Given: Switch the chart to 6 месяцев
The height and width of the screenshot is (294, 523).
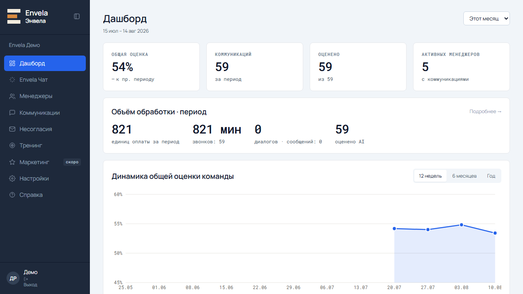Looking at the screenshot, I should tap(464, 176).
